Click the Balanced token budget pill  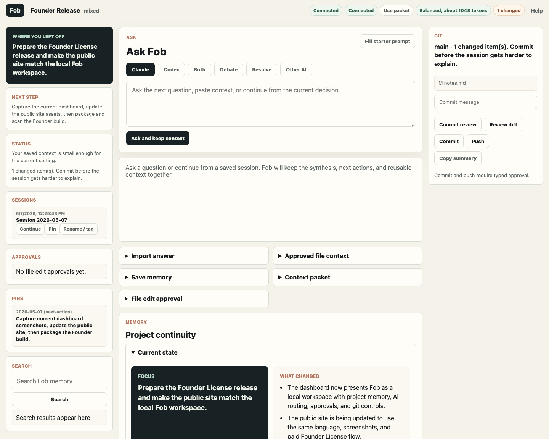click(x=453, y=10)
